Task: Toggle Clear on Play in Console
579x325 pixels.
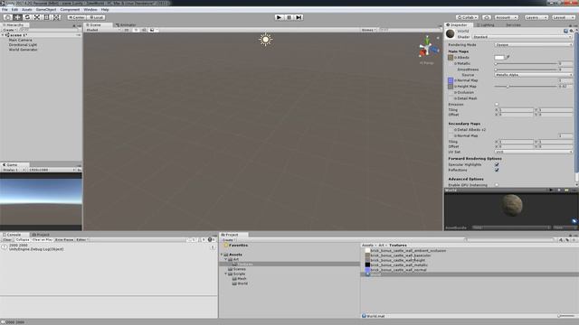Action: tap(43, 240)
